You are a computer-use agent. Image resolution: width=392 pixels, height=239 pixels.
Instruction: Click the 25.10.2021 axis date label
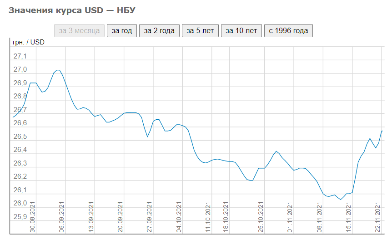pos(261,218)
